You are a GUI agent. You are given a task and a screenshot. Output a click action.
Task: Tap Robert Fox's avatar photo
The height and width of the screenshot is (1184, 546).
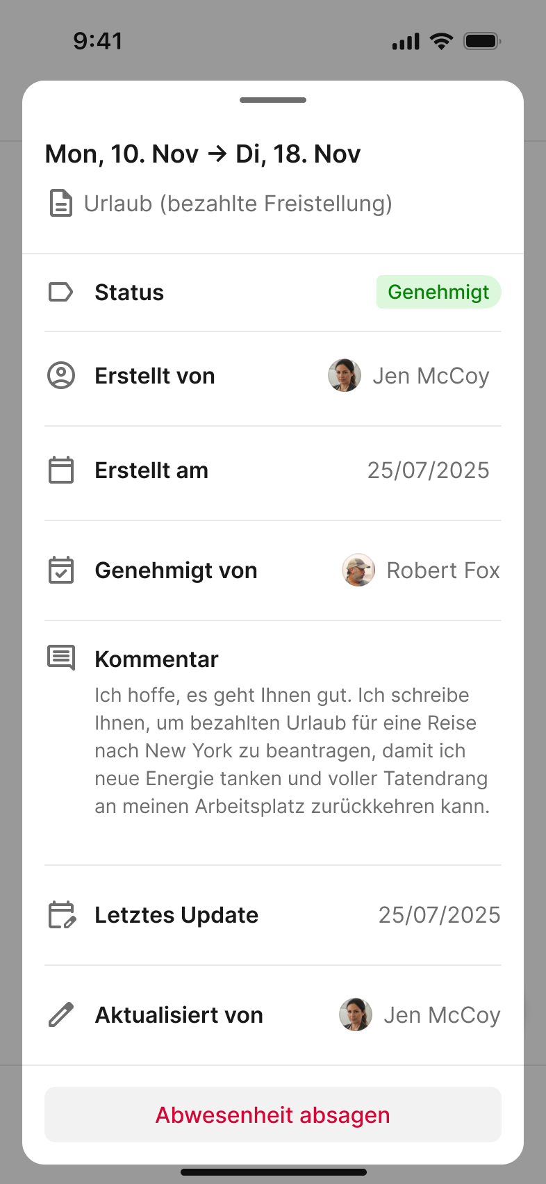click(358, 570)
